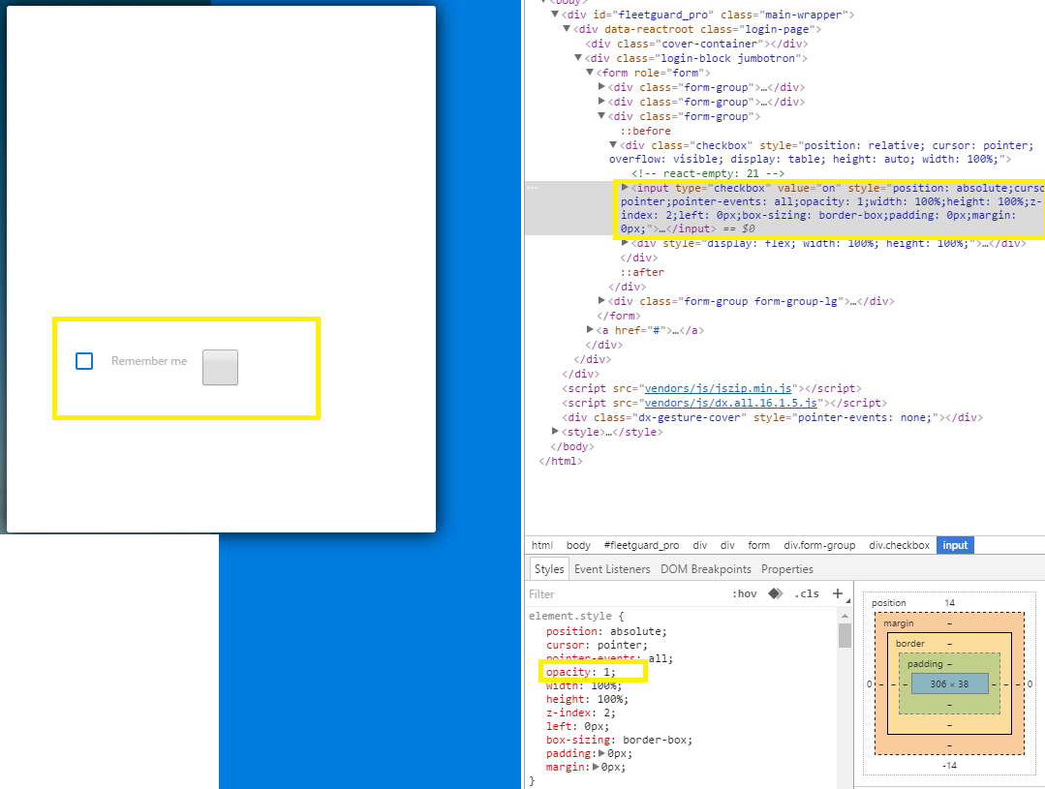Select div.checkbox in the breadcrumb
1045x789 pixels.
click(x=899, y=545)
